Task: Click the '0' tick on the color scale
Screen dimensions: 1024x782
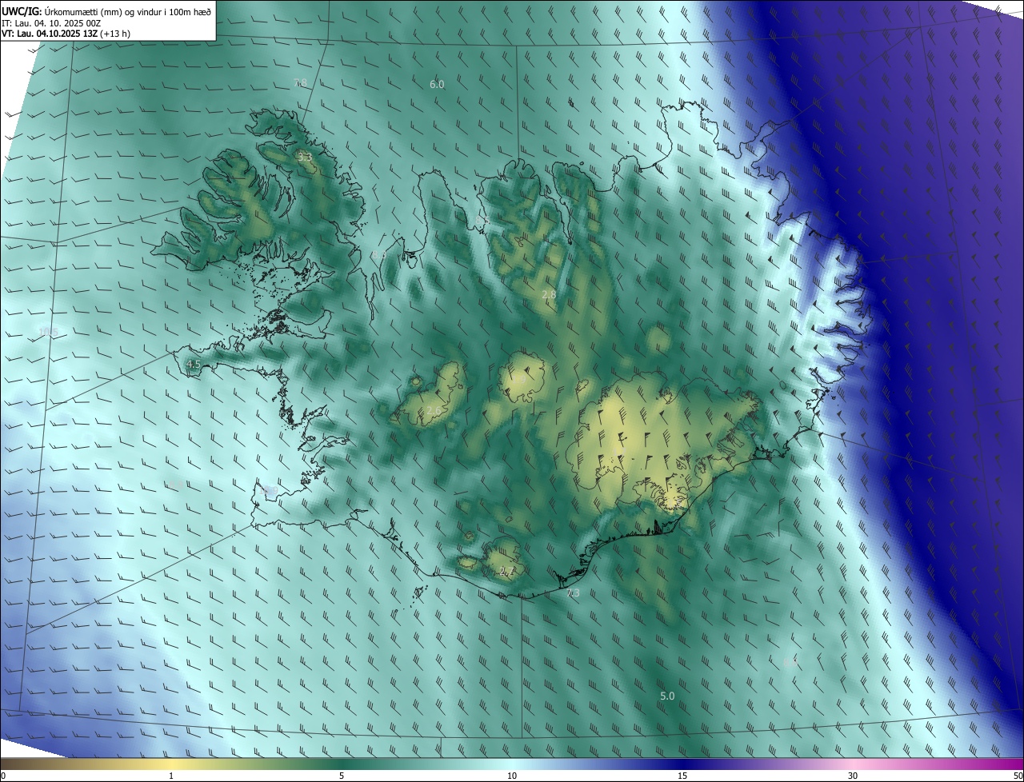Action: pyautogui.click(x=3, y=776)
